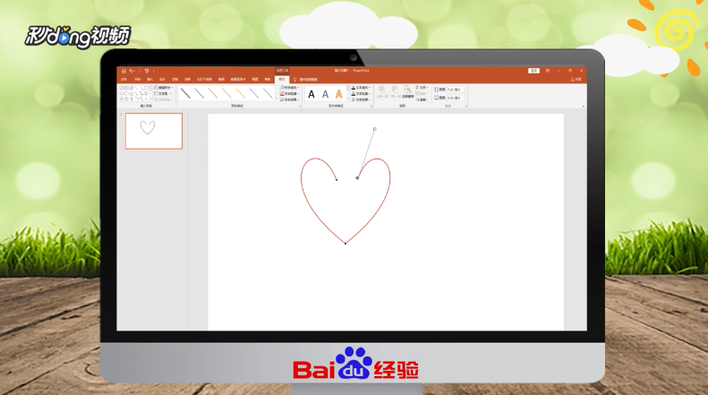This screenshot has height=395, width=708.
Task: Switch to the Home tab
Action: (137, 79)
